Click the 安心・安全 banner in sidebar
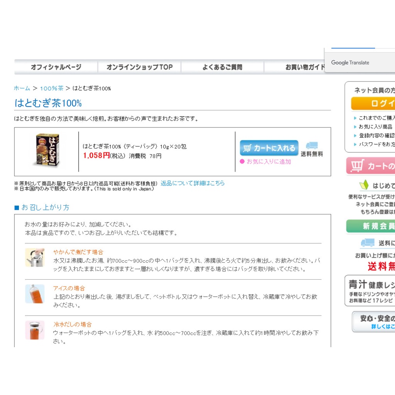The image size is (395, 395). (374, 322)
